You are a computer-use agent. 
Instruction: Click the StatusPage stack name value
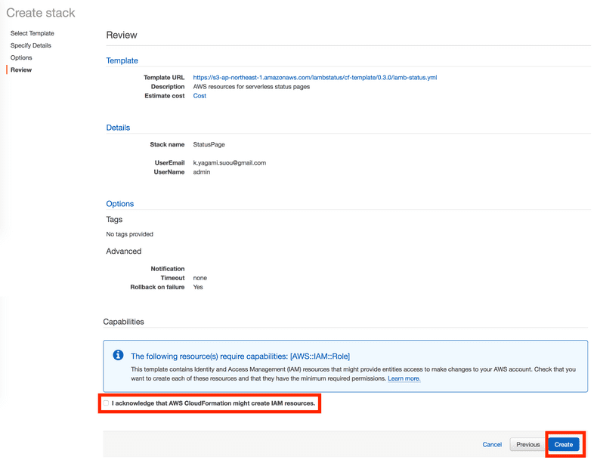click(x=209, y=144)
